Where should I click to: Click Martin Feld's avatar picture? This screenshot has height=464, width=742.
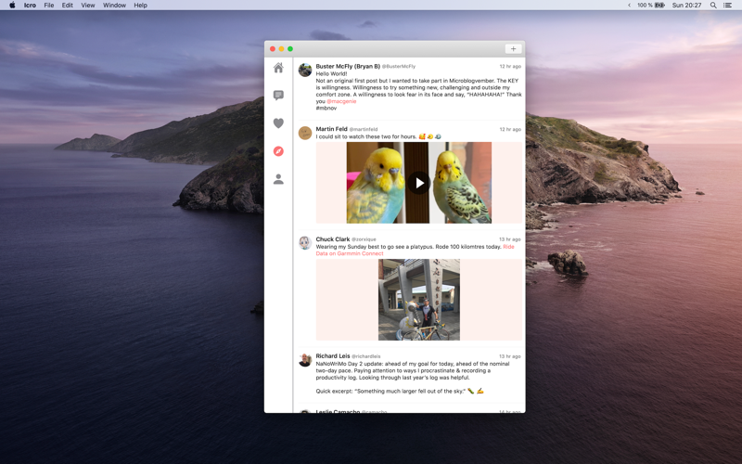pyautogui.click(x=304, y=133)
